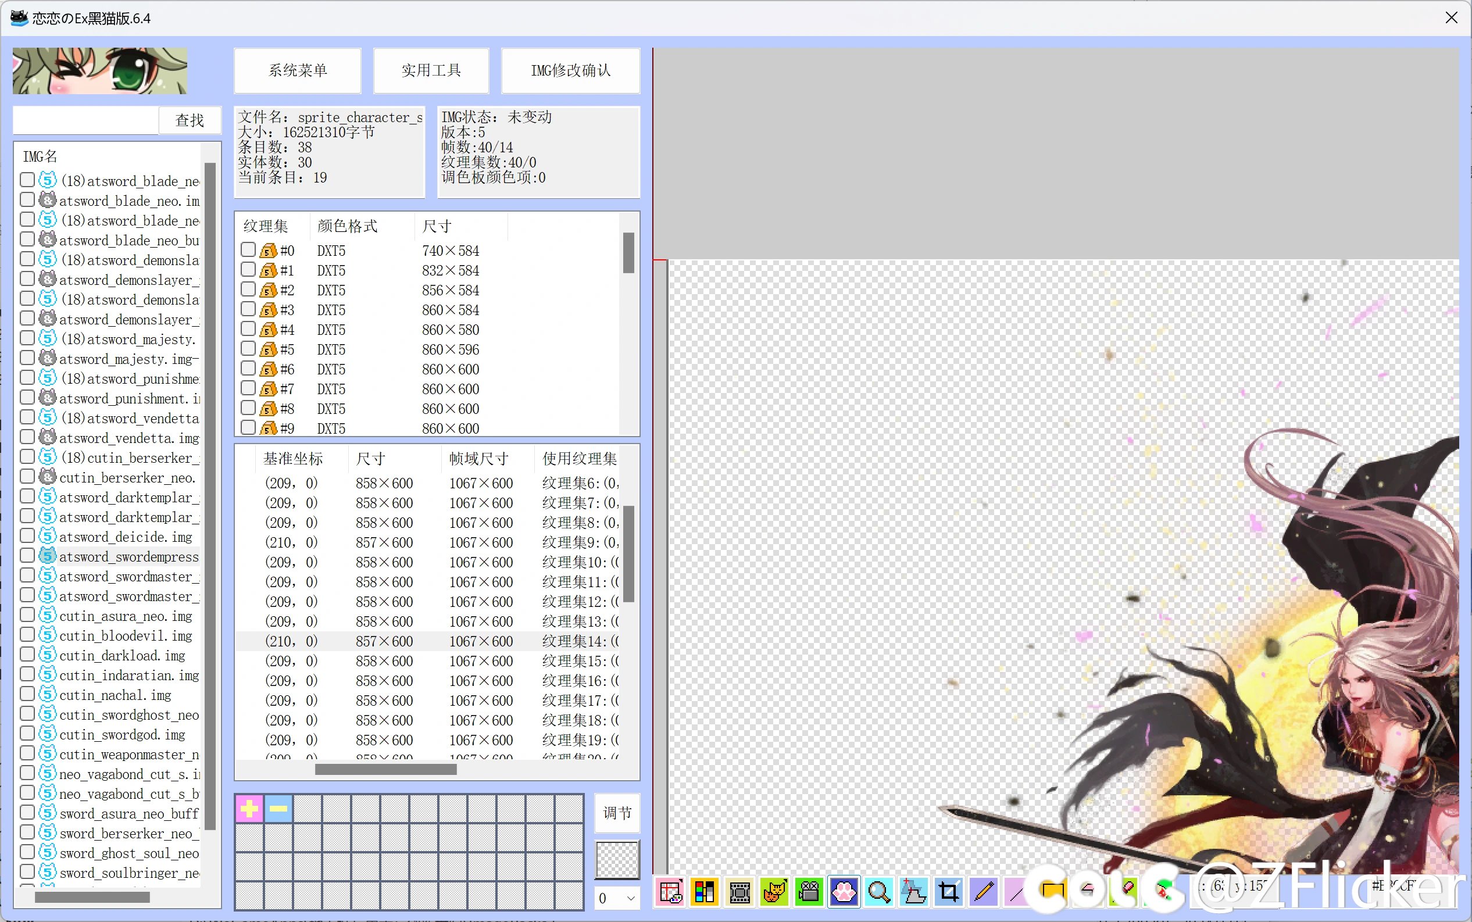Click the 调节 adjust button
The height and width of the screenshot is (922, 1472).
coord(617,813)
